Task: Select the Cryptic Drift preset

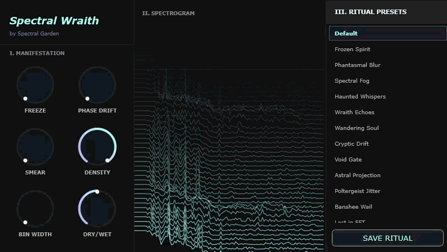Action: pyautogui.click(x=388, y=144)
